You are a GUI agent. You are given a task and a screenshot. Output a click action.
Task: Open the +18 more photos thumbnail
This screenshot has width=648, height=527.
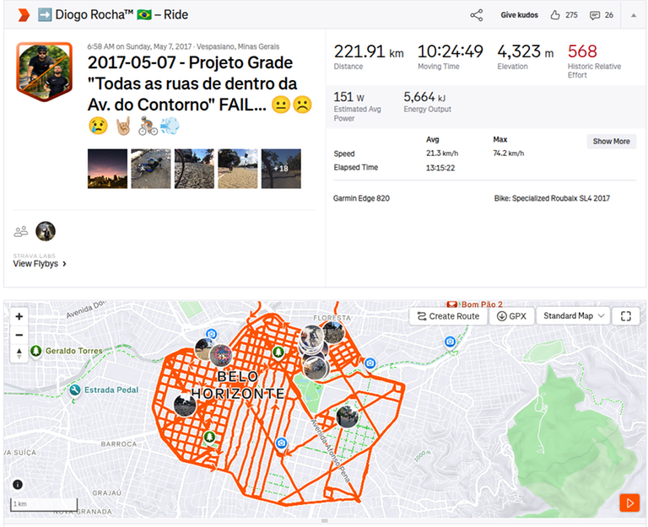click(281, 169)
